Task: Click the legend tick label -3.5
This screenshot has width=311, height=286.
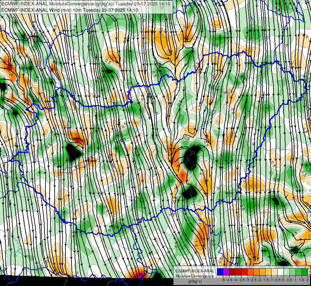Action: coord(241,280)
